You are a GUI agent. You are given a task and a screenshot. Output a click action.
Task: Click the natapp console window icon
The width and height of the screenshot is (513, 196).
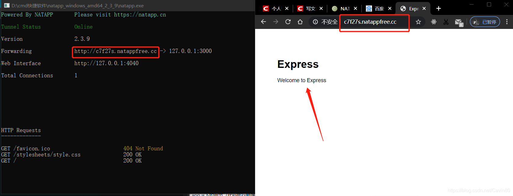point(7,5)
